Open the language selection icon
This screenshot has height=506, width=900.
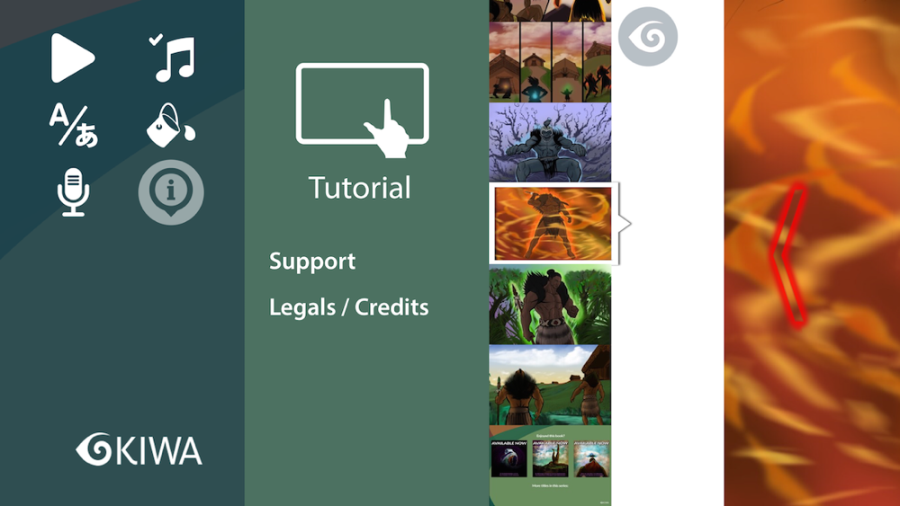coord(73,125)
